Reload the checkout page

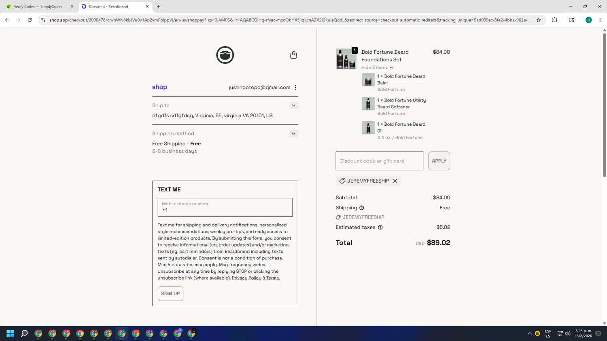coord(30,20)
